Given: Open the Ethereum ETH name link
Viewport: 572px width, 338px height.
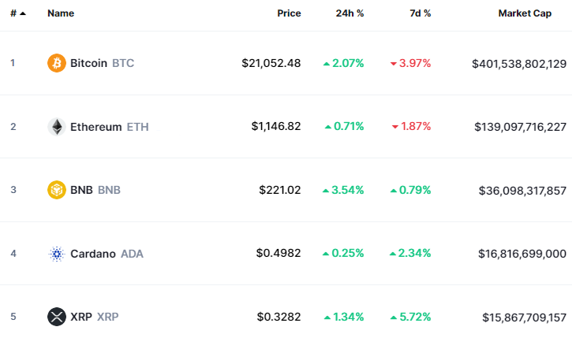Looking at the screenshot, I should click(x=109, y=127).
